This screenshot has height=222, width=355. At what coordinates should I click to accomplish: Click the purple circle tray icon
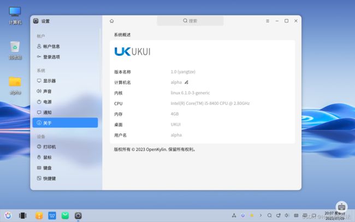point(242,215)
